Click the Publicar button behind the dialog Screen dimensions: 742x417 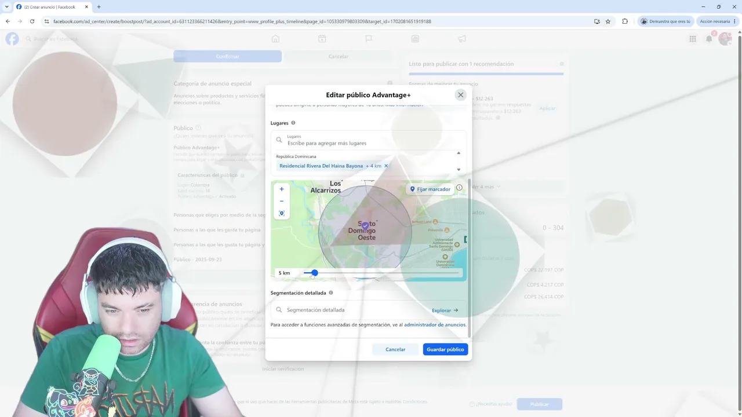[x=539, y=404]
